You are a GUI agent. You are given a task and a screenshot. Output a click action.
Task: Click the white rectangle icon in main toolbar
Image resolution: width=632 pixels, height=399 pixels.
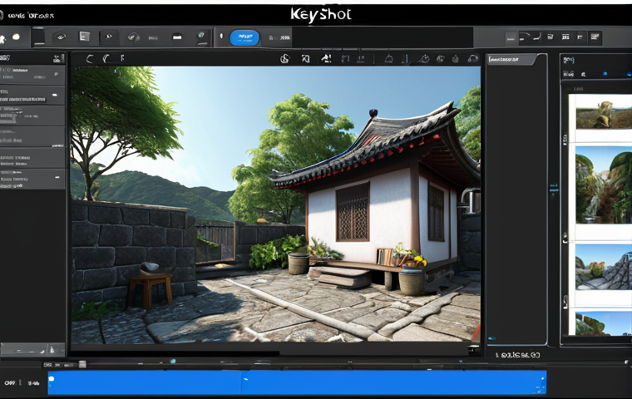click(177, 37)
